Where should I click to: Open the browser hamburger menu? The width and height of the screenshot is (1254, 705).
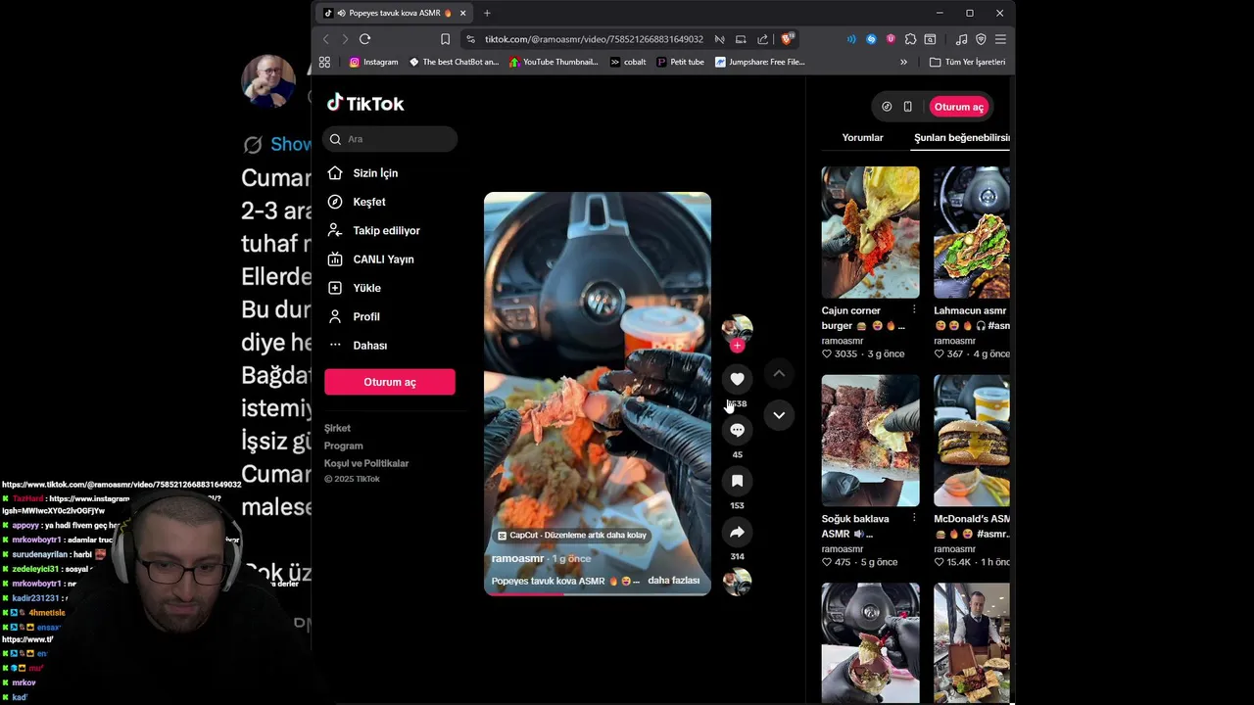(x=1000, y=39)
